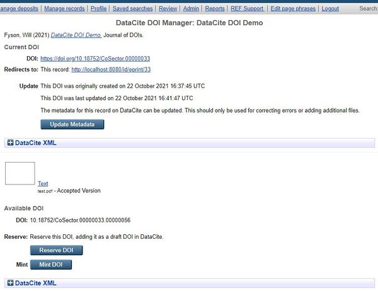Viewport: 378px width, 291px height.
Task: Open the Review menu item
Action: 168,9
